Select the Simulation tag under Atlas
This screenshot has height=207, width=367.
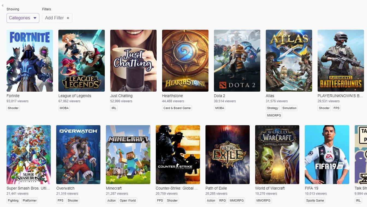pos(290,108)
